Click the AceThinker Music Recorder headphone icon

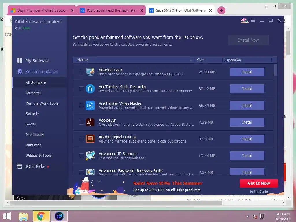(90, 89)
